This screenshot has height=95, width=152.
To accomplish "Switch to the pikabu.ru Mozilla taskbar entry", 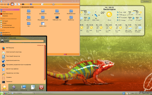I will [x=44, y=93].
